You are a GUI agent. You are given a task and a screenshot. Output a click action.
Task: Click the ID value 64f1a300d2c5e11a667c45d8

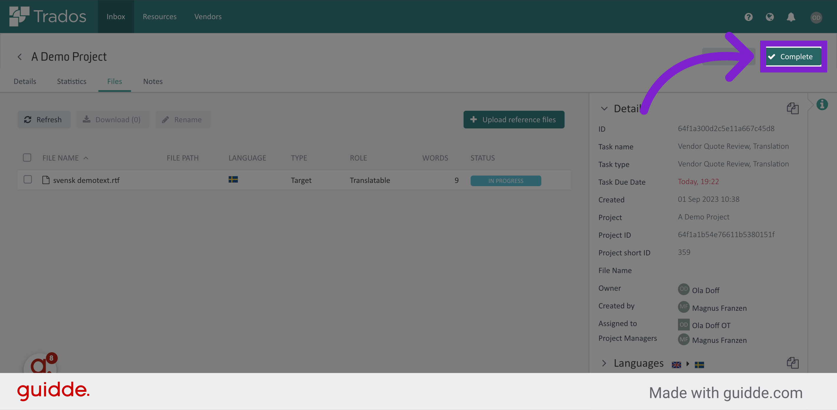point(726,129)
